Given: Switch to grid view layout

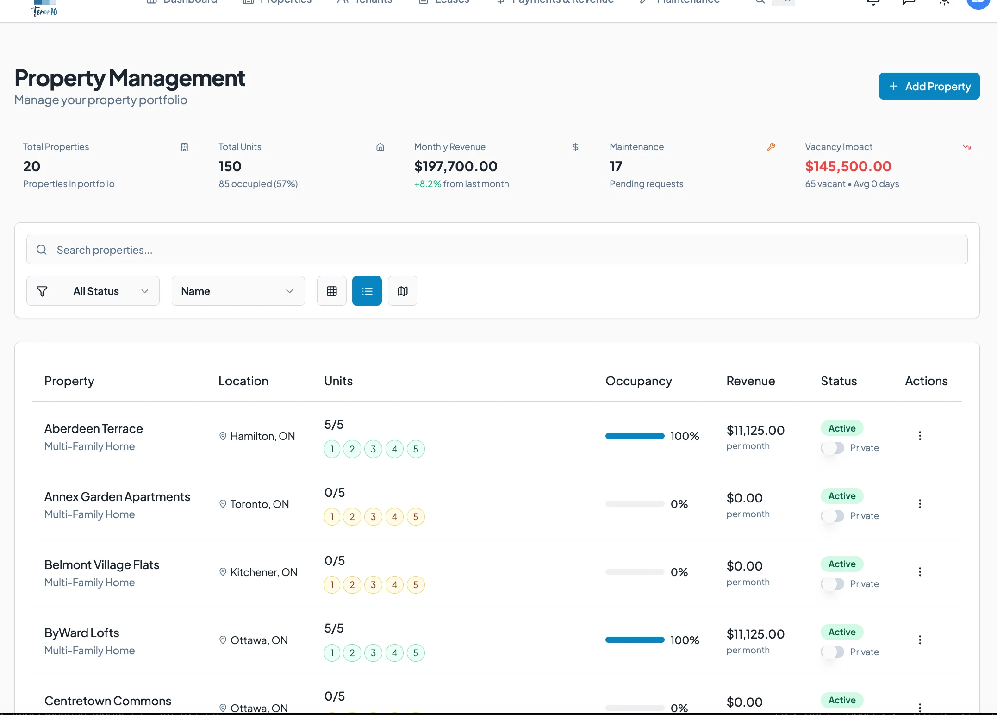Looking at the screenshot, I should click(x=331, y=291).
